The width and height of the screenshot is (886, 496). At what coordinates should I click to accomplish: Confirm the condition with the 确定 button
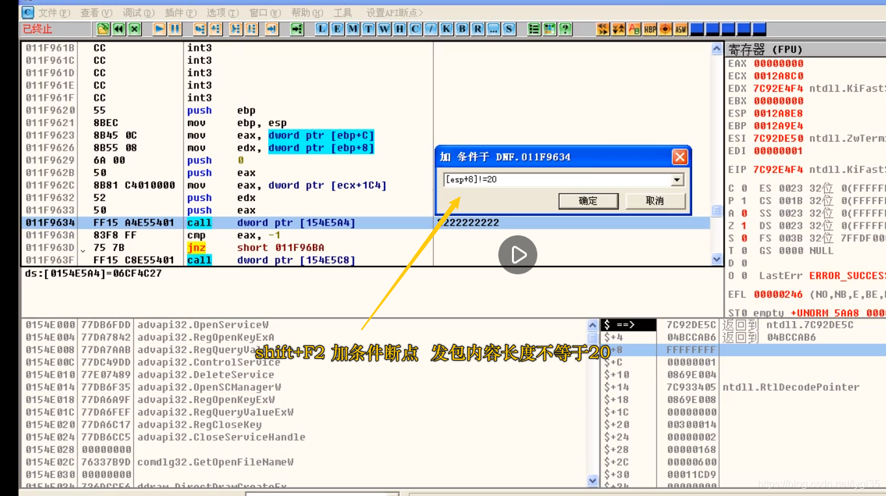click(588, 201)
